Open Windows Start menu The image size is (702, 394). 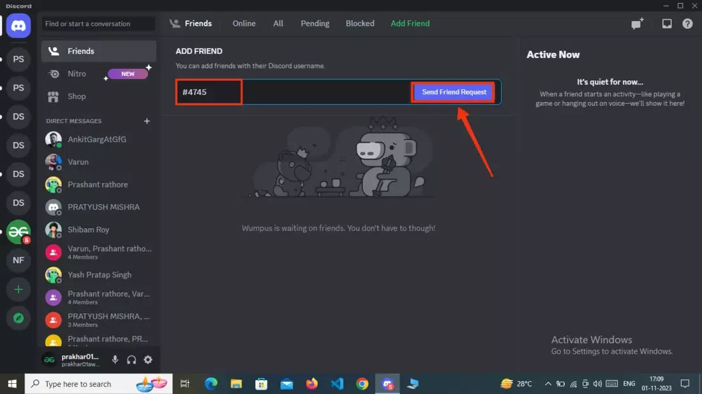click(x=12, y=384)
